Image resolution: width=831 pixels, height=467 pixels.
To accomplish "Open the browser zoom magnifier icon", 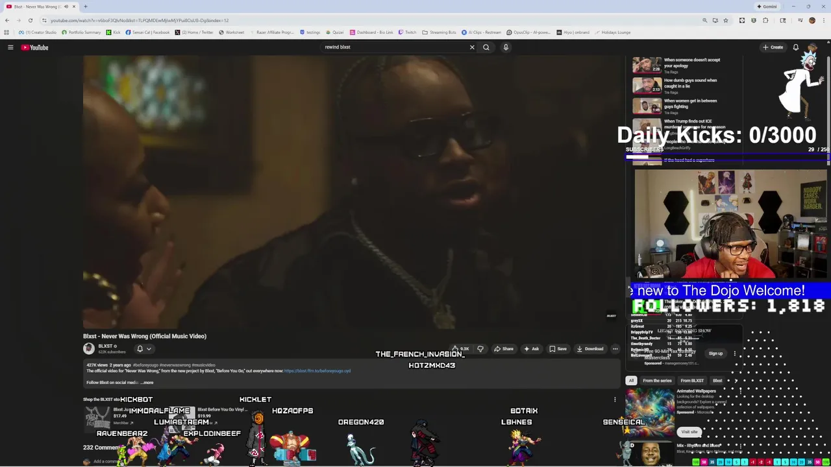I will point(704,20).
